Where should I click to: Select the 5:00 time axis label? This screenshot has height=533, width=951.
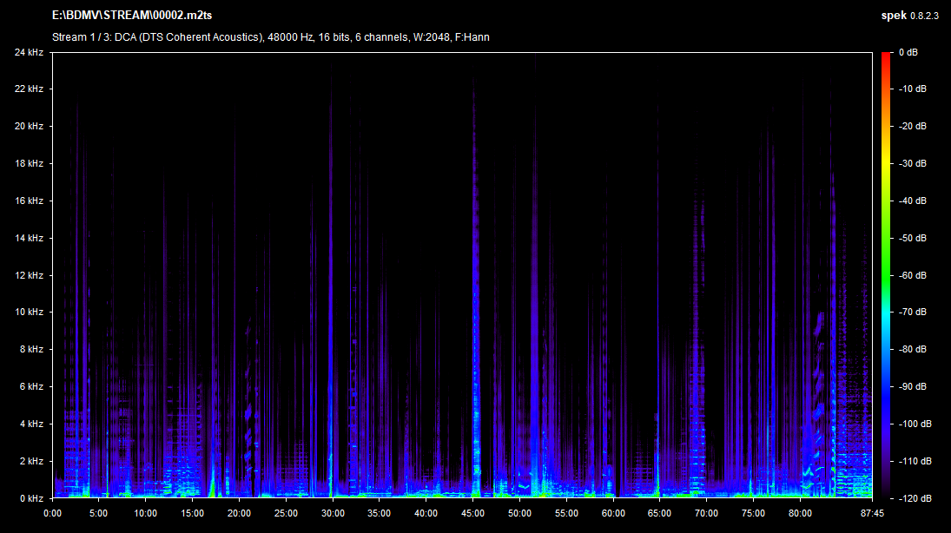99,513
